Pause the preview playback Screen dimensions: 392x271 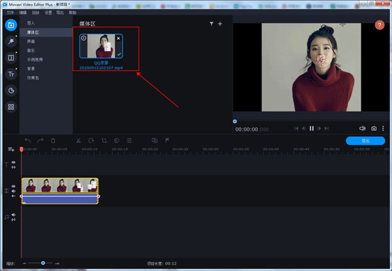click(312, 129)
